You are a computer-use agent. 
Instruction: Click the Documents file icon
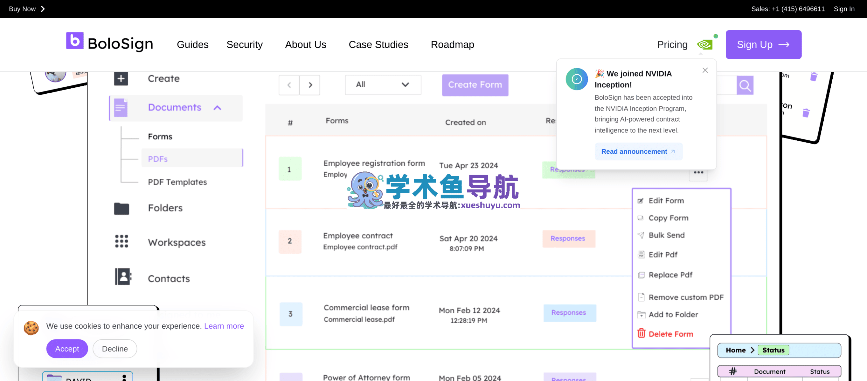click(x=121, y=108)
